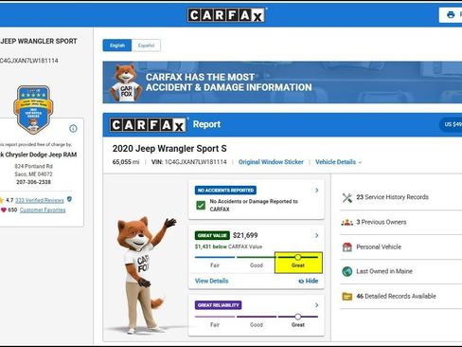Click the JEEP WRANGLER SPORT sidebar heading

coord(39,42)
